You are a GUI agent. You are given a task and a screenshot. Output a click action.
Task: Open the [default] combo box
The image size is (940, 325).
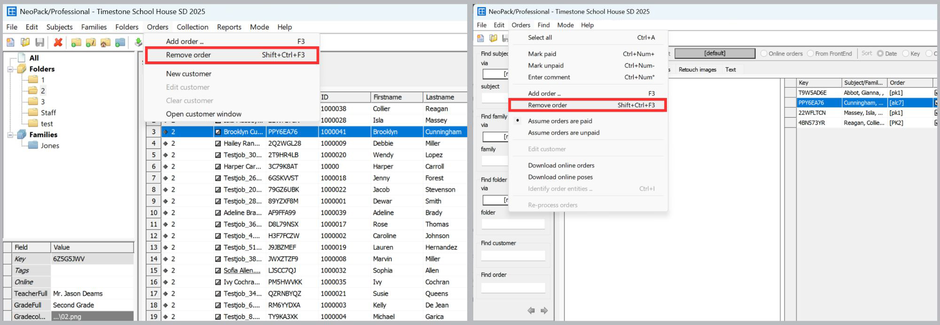click(714, 53)
